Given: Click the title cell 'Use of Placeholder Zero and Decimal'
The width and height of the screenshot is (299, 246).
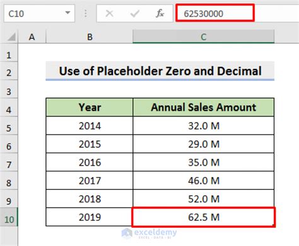Looking at the screenshot, I should (x=160, y=71).
